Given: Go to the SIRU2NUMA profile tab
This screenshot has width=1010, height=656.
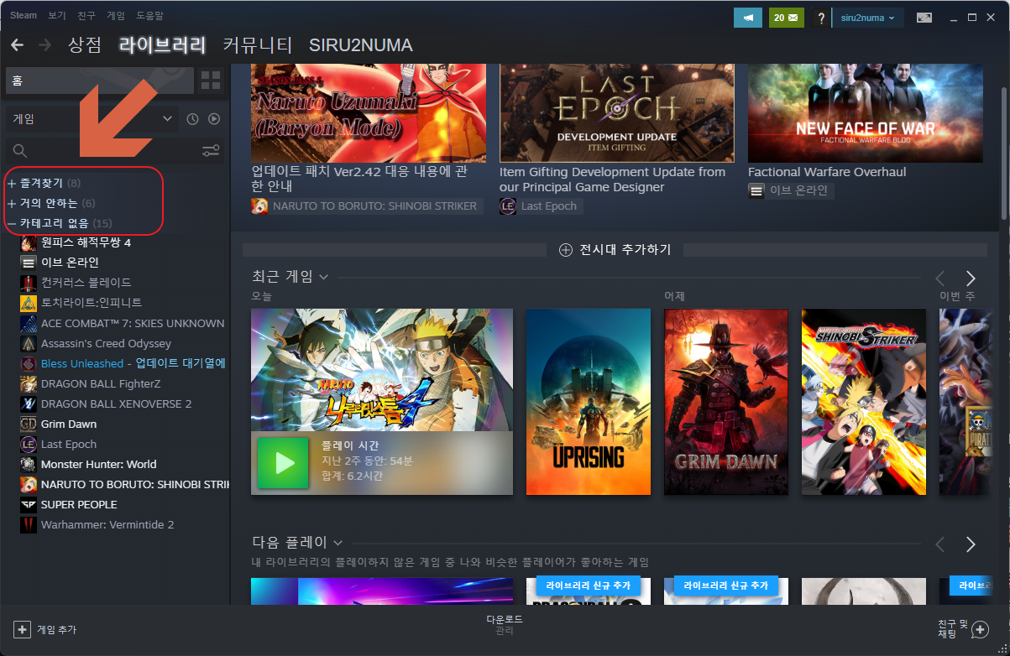Looking at the screenshot, I should pyautogui.click(x=361, y=45).
